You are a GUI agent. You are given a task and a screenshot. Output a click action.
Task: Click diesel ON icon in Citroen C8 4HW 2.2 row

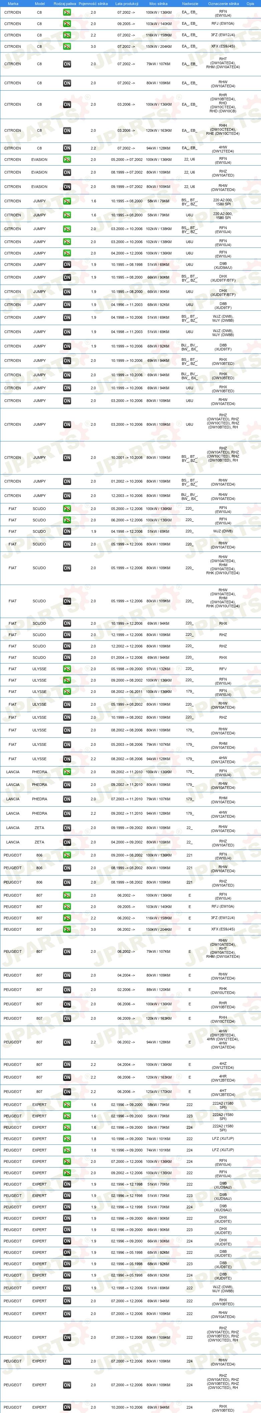point(67,148)
